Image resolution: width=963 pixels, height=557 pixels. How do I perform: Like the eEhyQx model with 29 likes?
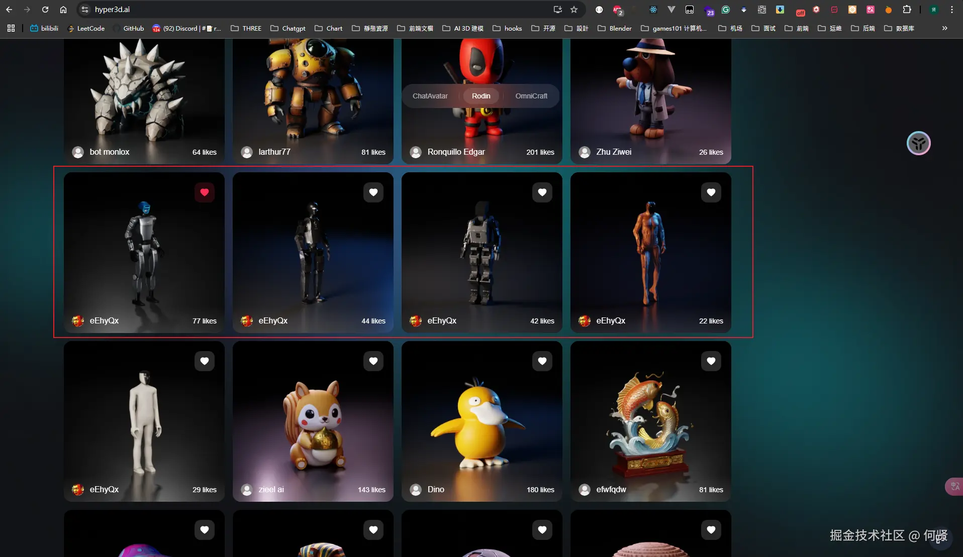pos(205,361)
